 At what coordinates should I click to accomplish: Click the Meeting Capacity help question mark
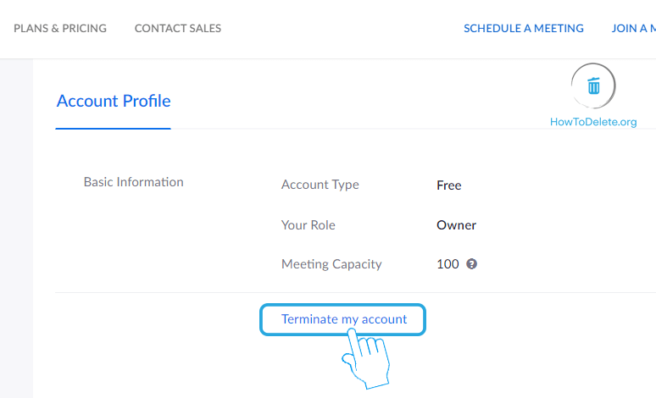click(x=472, y=263)
